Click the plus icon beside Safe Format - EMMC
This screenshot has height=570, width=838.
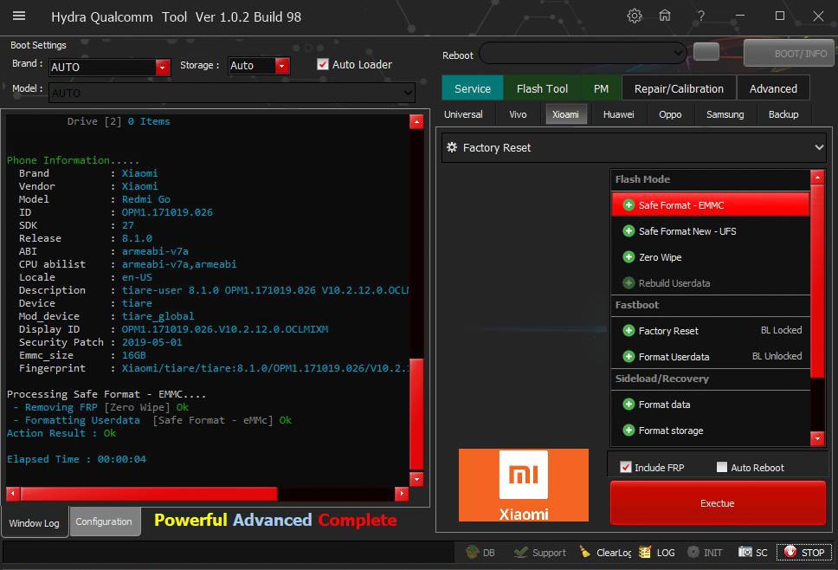[628, 205]
